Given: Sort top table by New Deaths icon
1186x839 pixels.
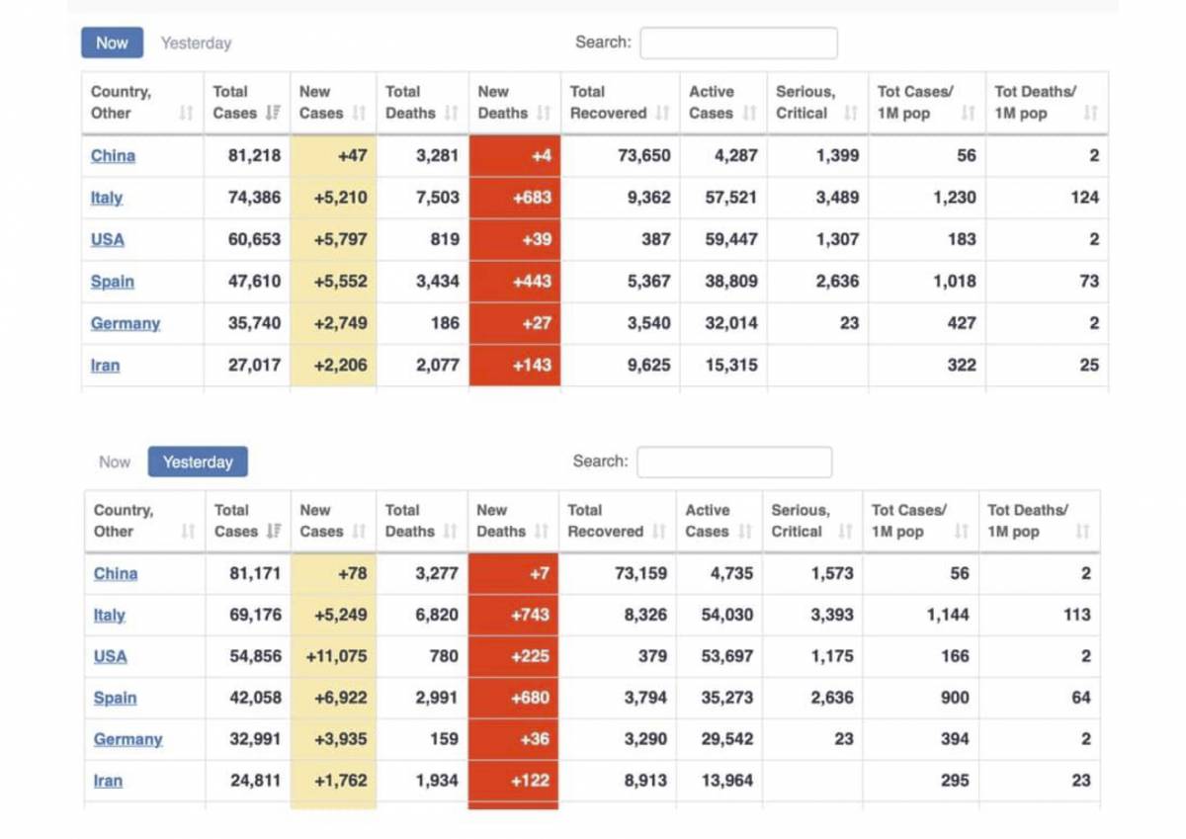Looking at the screenshot, I should [x=544, y=114].
